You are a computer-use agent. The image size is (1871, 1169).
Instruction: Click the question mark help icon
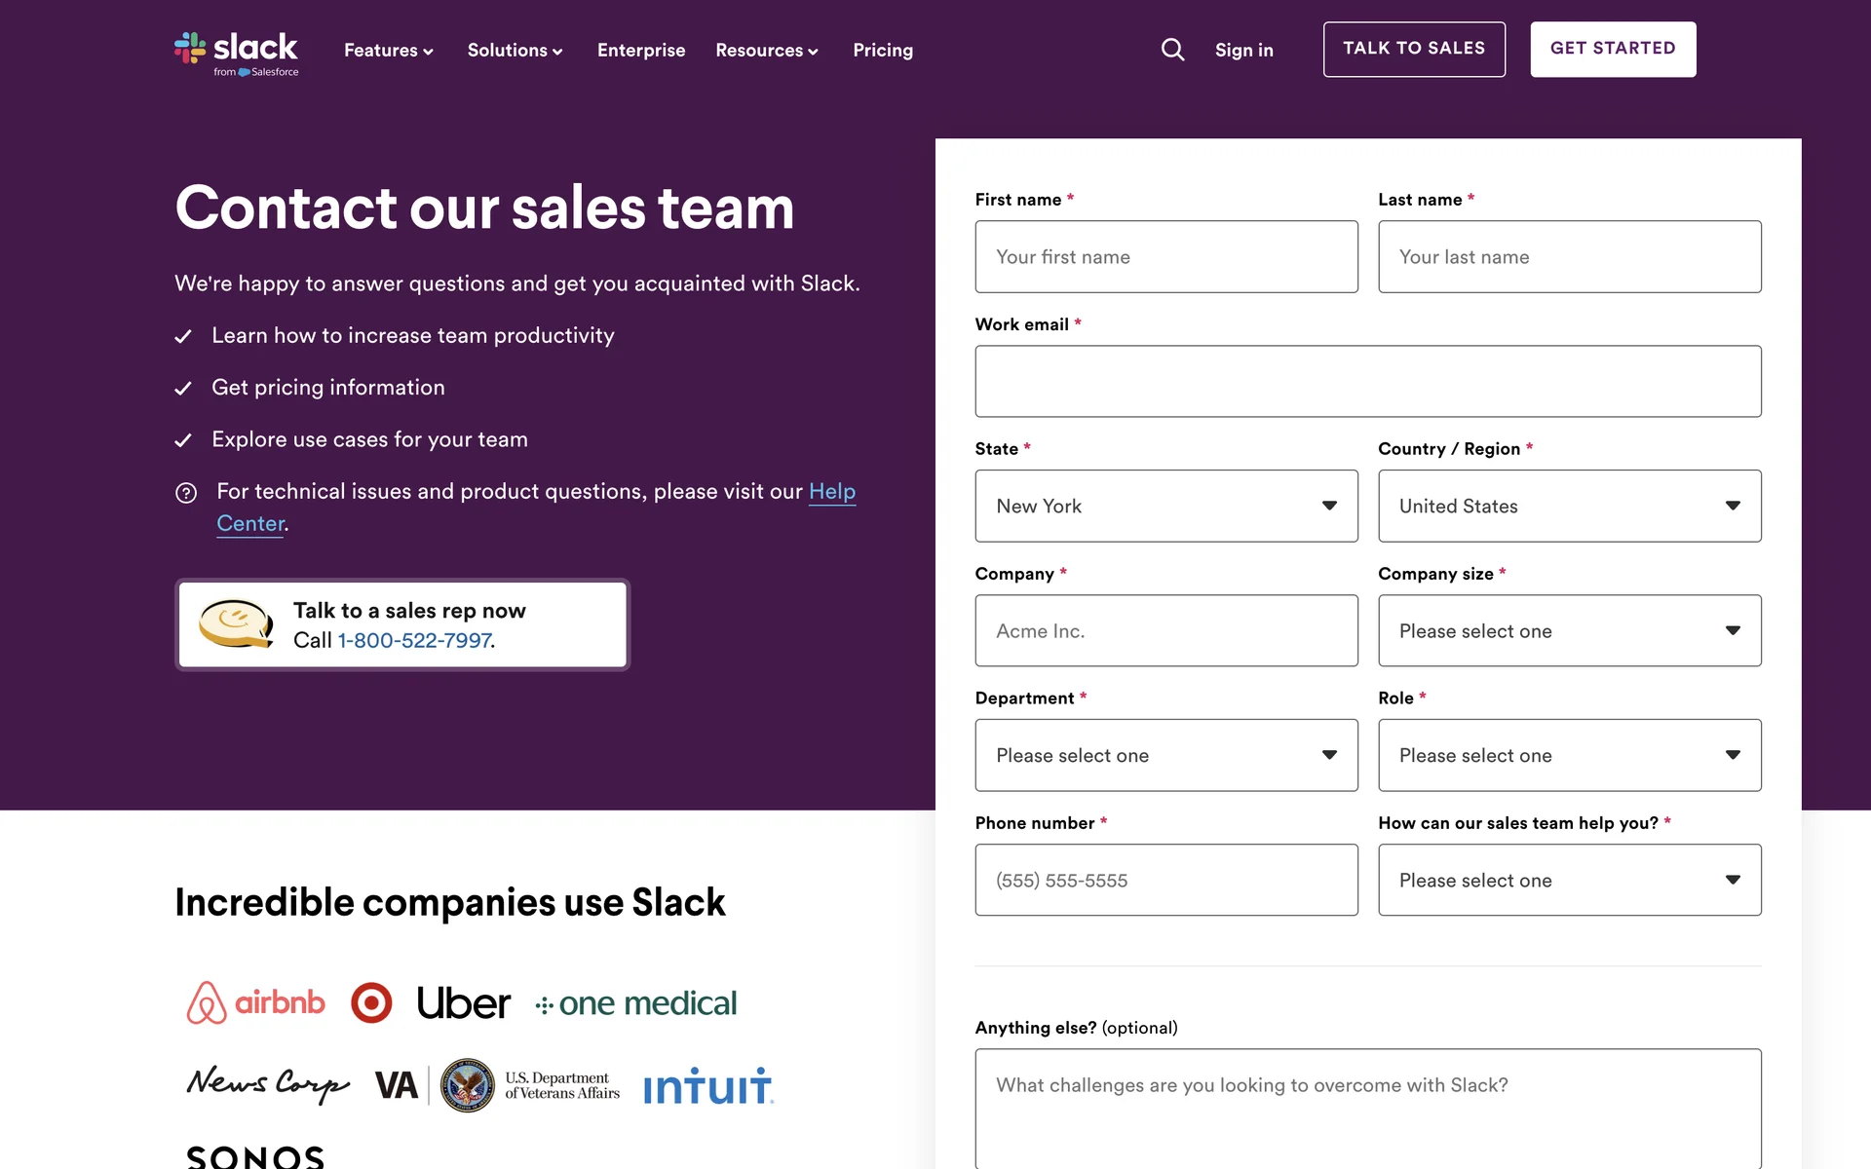tap(186, 493)
